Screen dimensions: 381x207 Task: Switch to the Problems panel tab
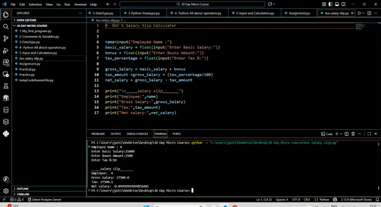(x=98, y=134)
